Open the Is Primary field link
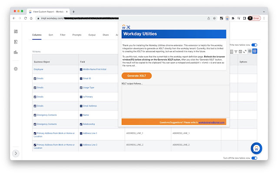This screenshot has height=174, width=278. click(88, 97)
